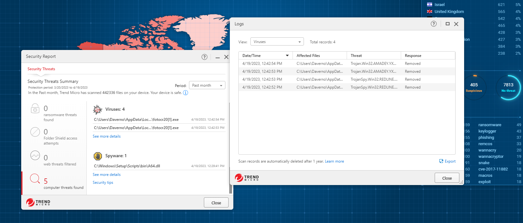The image size is (523, 223).
Task: Click 'computer threats found' summary item
Action: 54,183
